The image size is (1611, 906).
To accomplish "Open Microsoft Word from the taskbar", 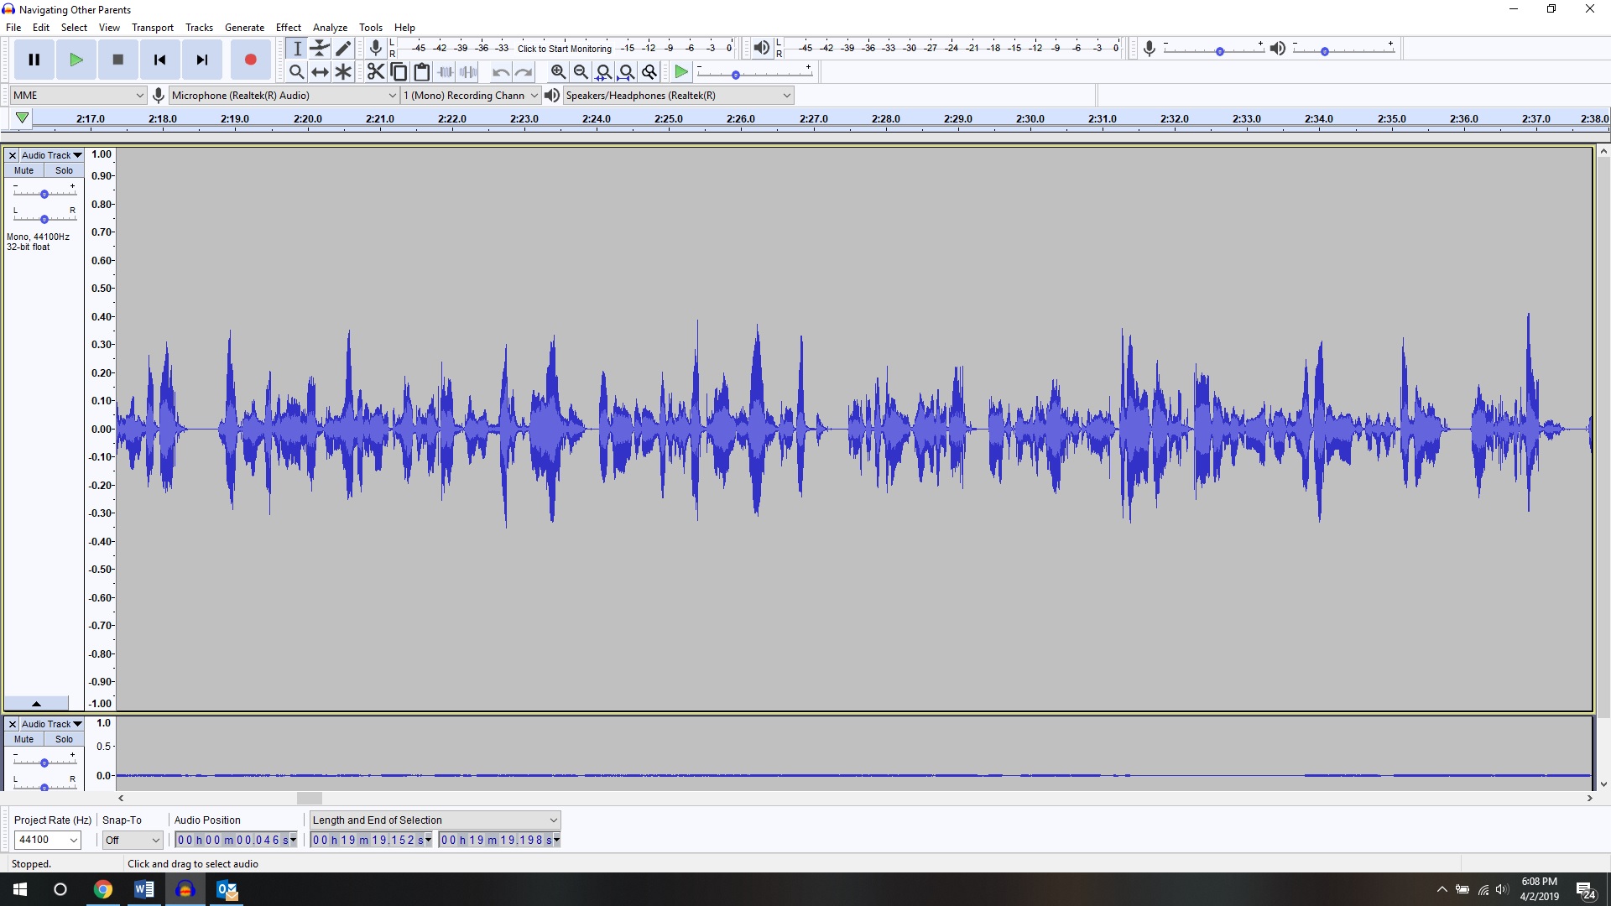I will coord(144,889).
